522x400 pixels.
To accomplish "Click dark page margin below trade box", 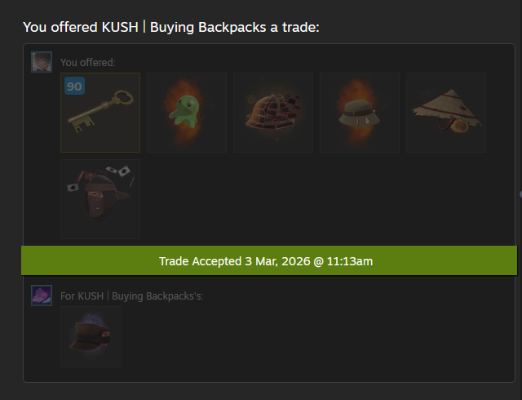I will 267,392.
